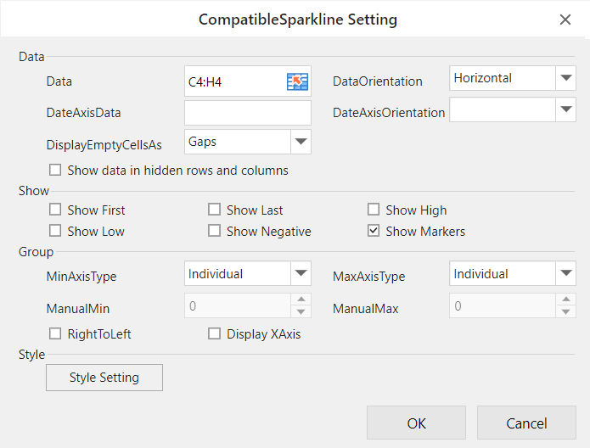Enable Show data in hidden rows and columns
This screenshot has height=448, width=590.
(55, 171)
